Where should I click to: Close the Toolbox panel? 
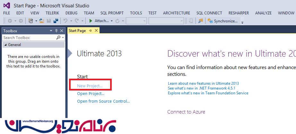click(x=62, y=31)
